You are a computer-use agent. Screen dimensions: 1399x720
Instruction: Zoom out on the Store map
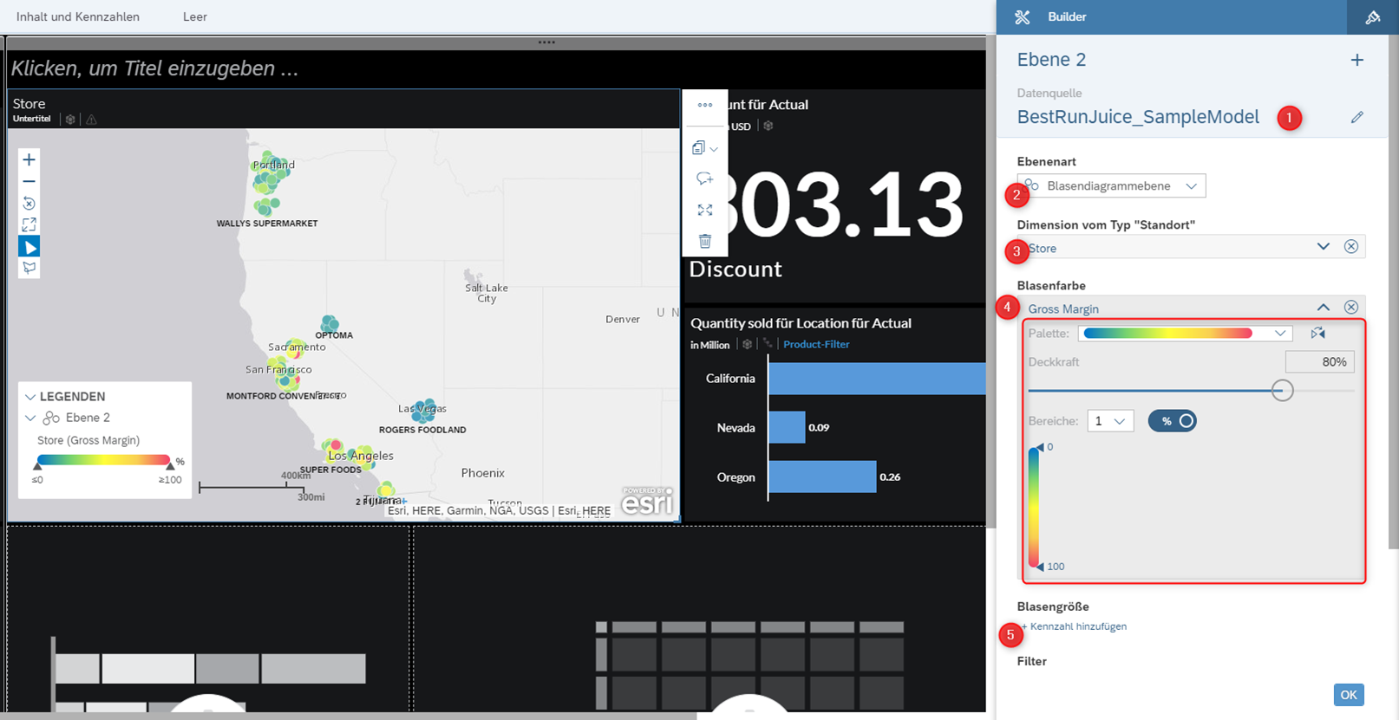click(29, 181)
